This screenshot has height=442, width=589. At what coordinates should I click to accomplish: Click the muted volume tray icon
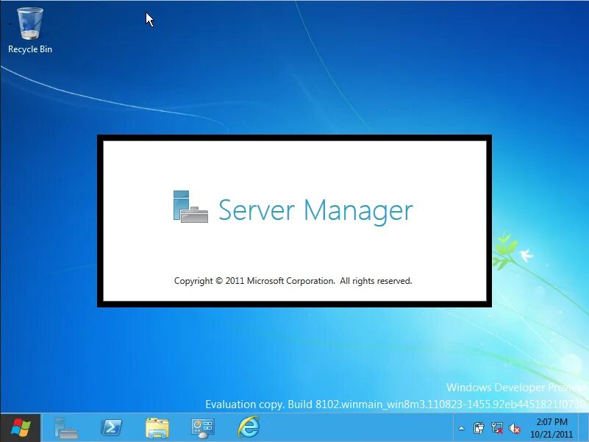(515, 429)
